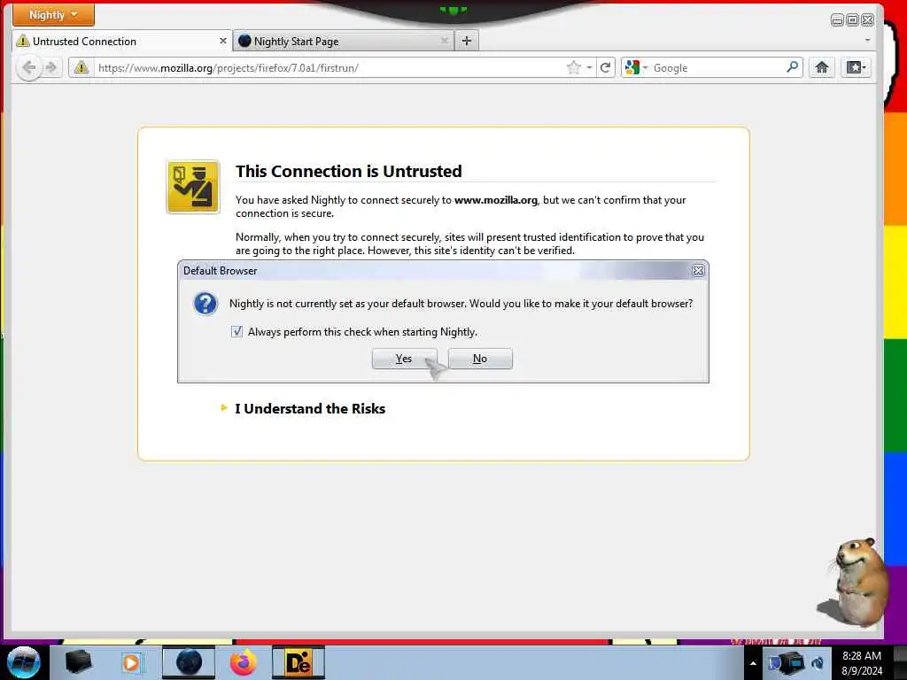Reload the page with the refresh icon
Viewport: 907px width, 680px height.
click(606, 67)
